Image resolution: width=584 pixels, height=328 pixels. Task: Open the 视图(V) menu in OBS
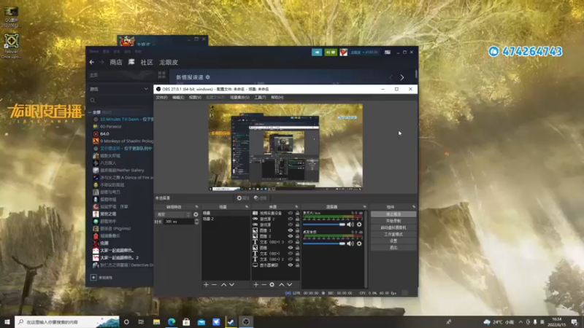[195, 98]
